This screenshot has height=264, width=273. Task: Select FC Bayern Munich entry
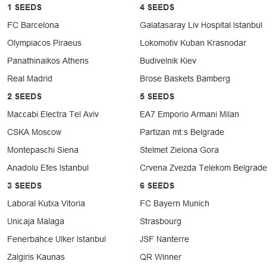point(174,203)
